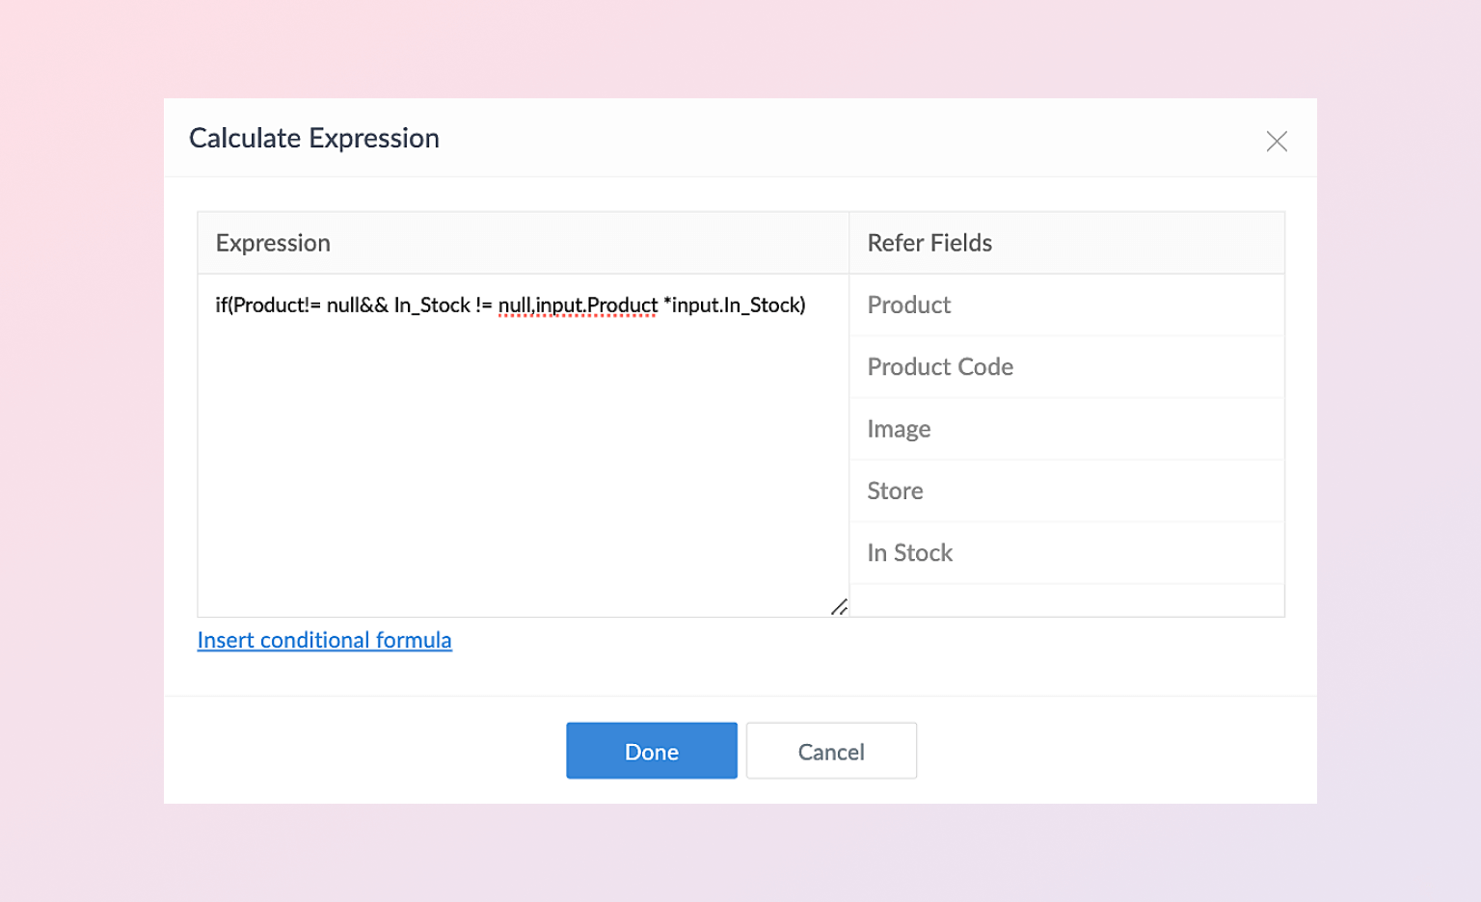The width and height of the screenshot is (1481, 902).
Task: Click the Calculate Expression dialog title
Action: [314, 139]
